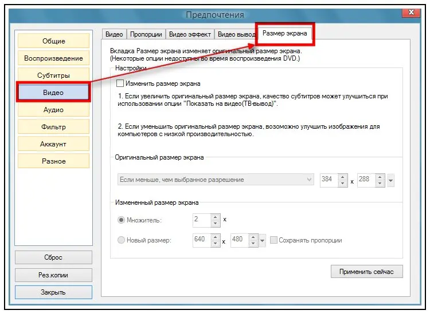Image resolution: width=430 pixels, height=314 pixels.
Task: Switch to the Пропорции tab
Action: click(146, 34)
